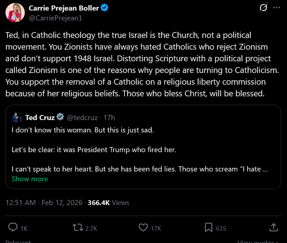Open the @tedcruz handle link
The height and width of the screenshot is (243, 287).
click(x=83, y=117)
